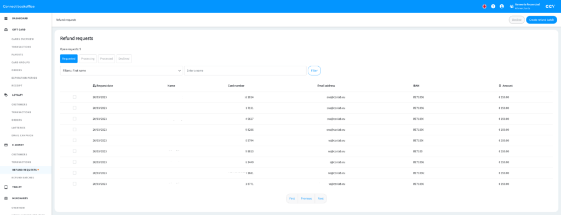Open merchants Overview in sidebar

[x=18, y=208]
